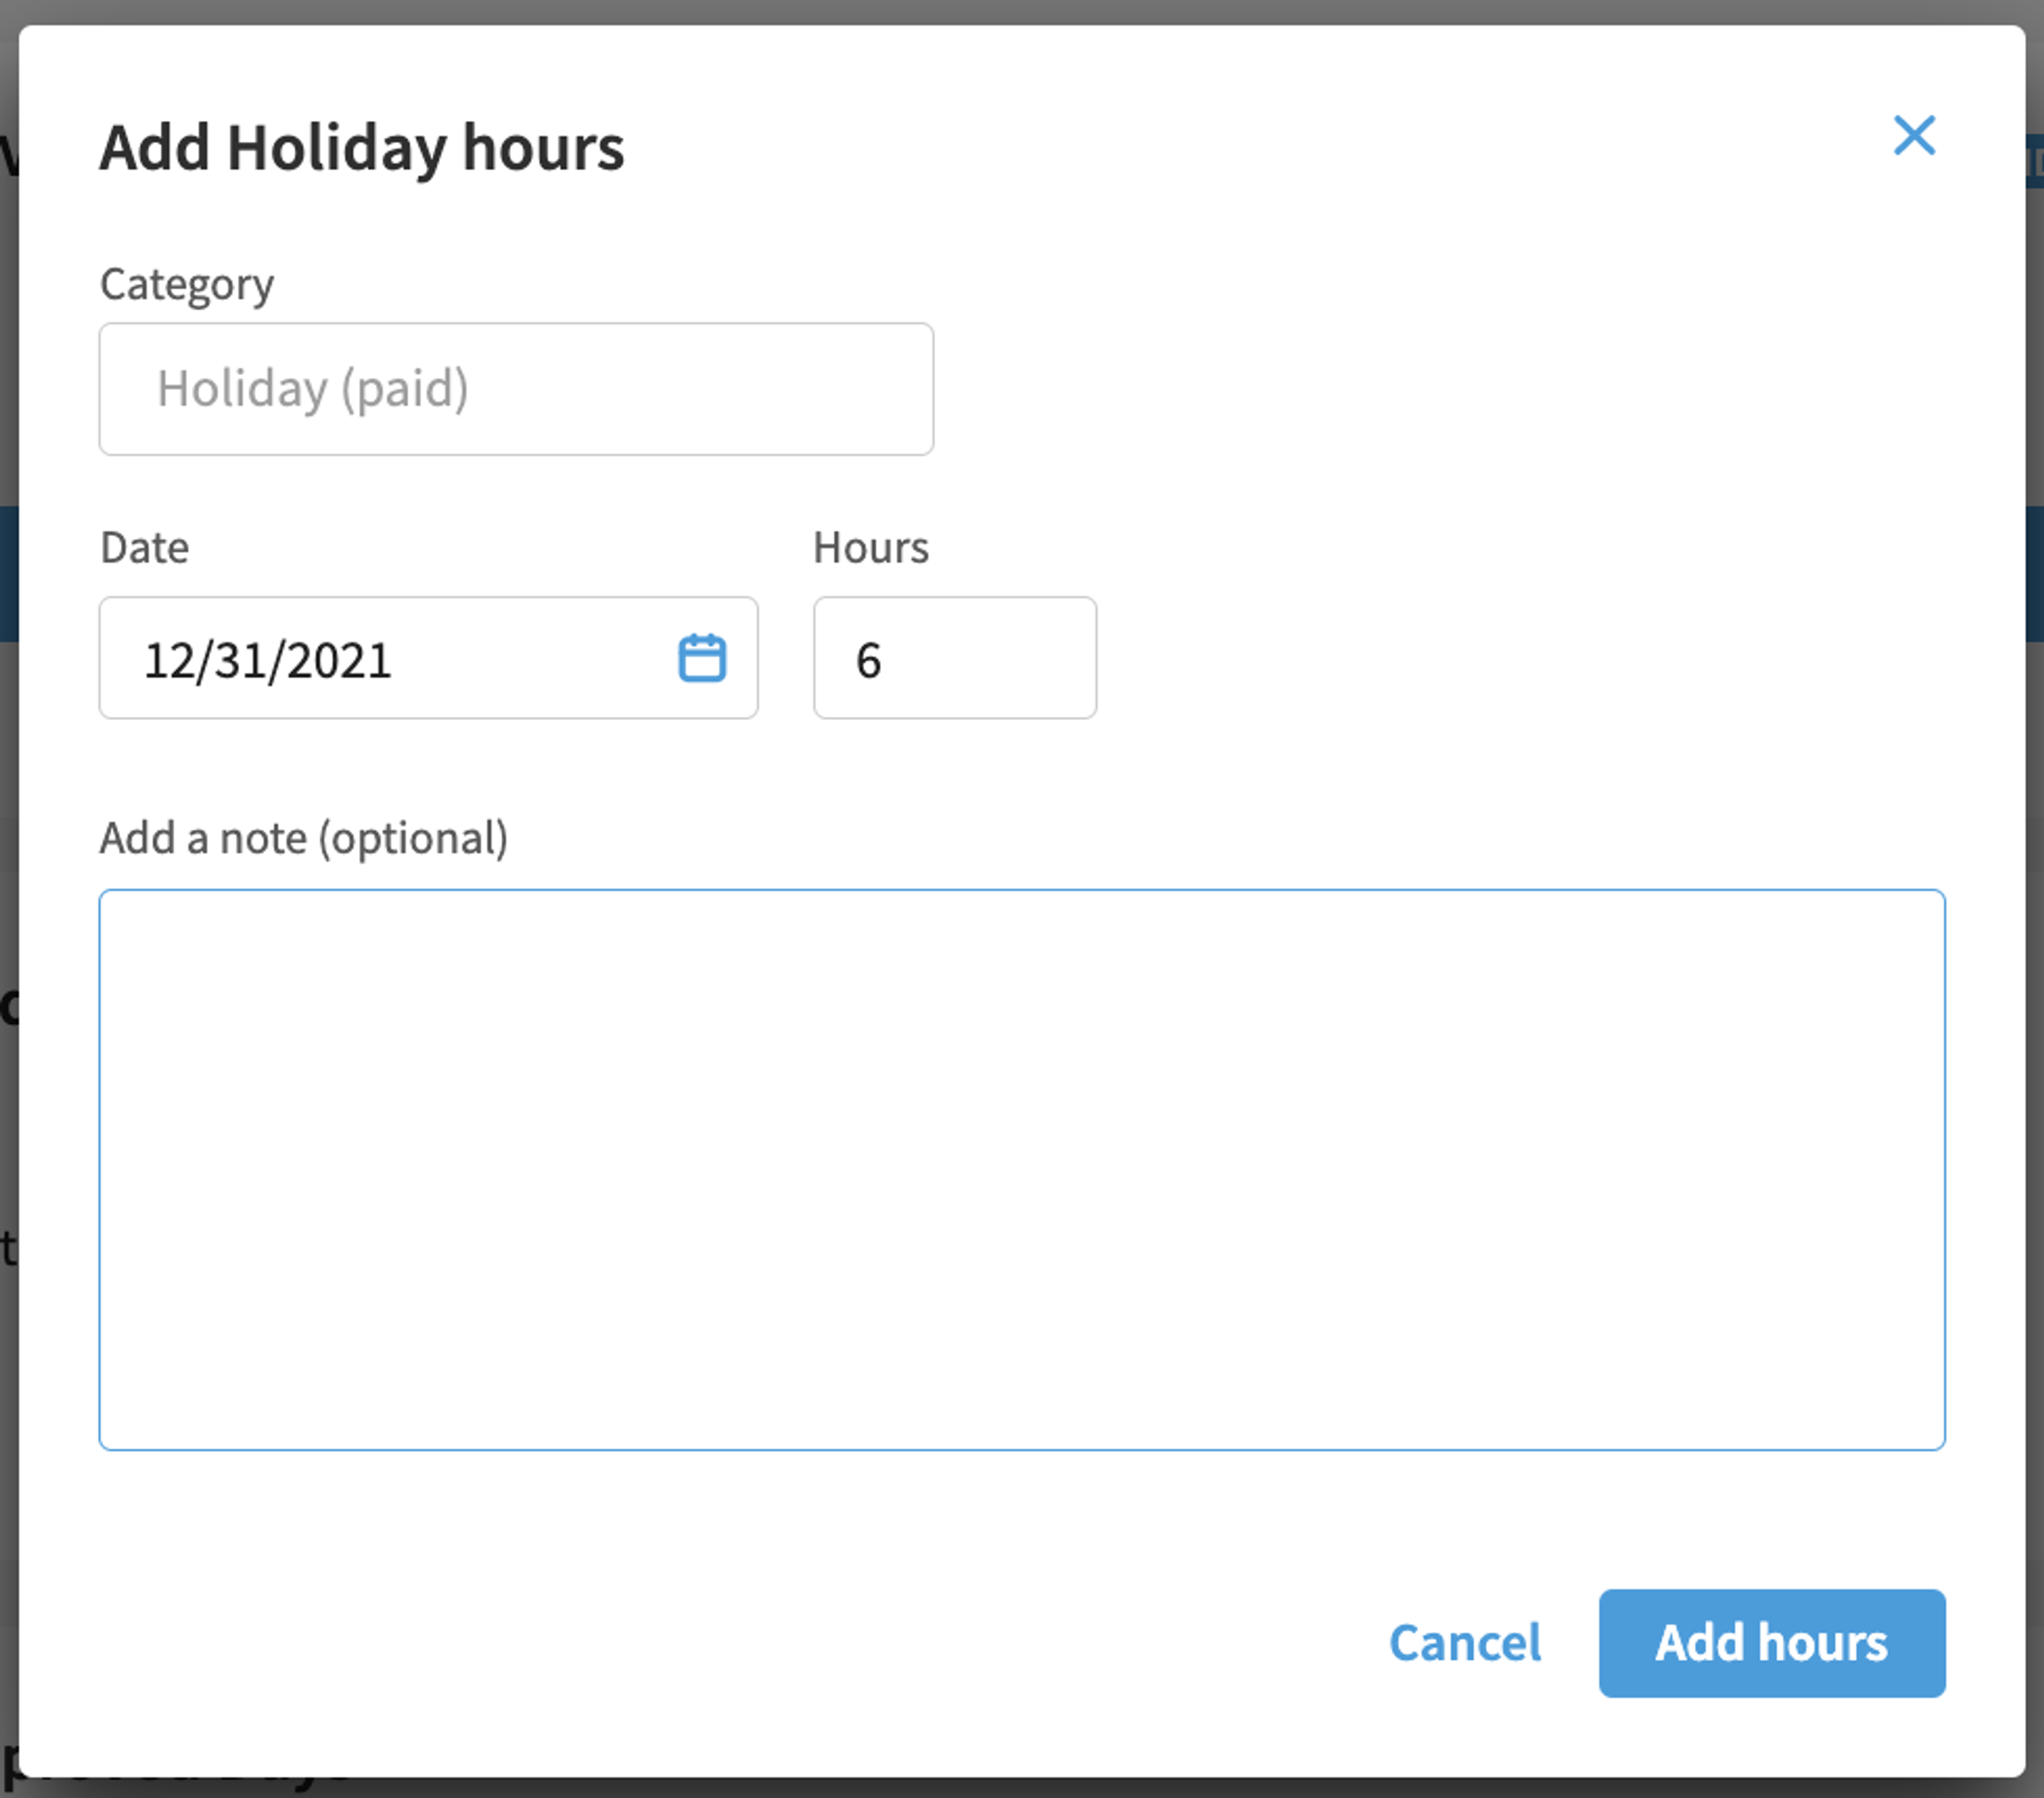Image resolution: width=2044 pixels, height=1798 pixels.
Task: Click the Category field label
Action: pyautogui.click(x=187, y=285)
